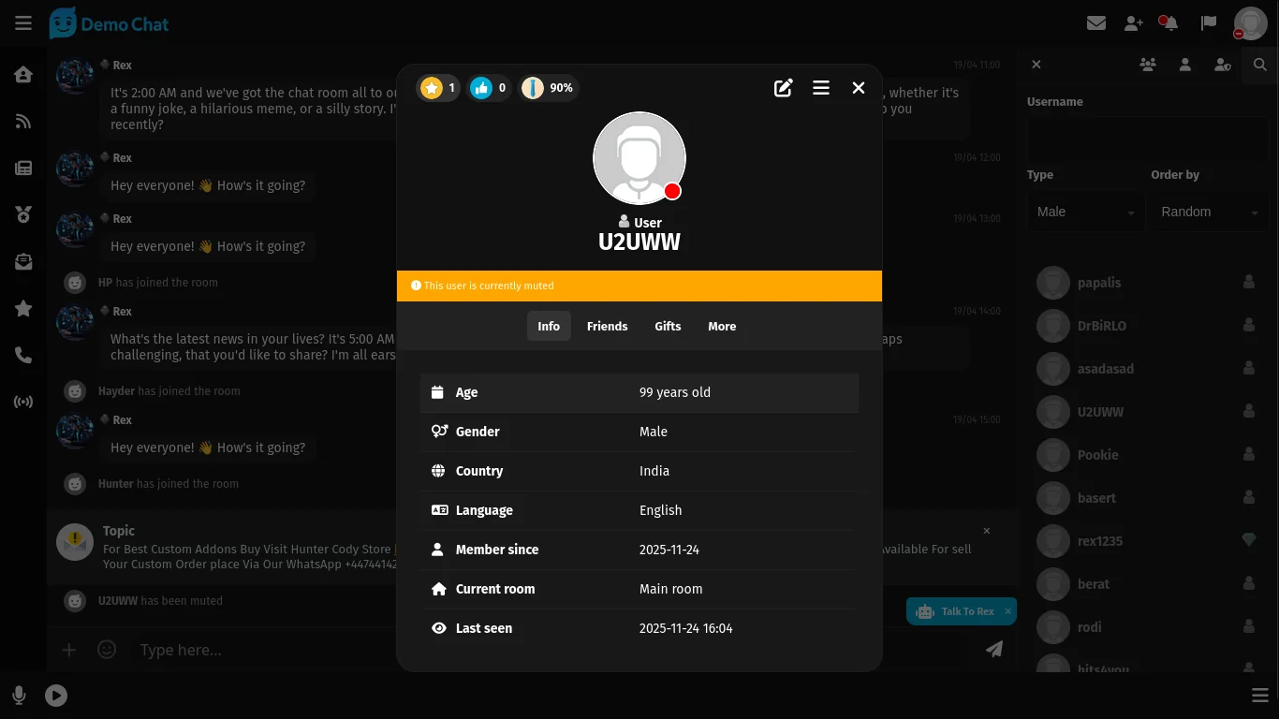Expand the Order by Random dropdown
Screen dimensions: 1279x719
(x=1209, y=213)
